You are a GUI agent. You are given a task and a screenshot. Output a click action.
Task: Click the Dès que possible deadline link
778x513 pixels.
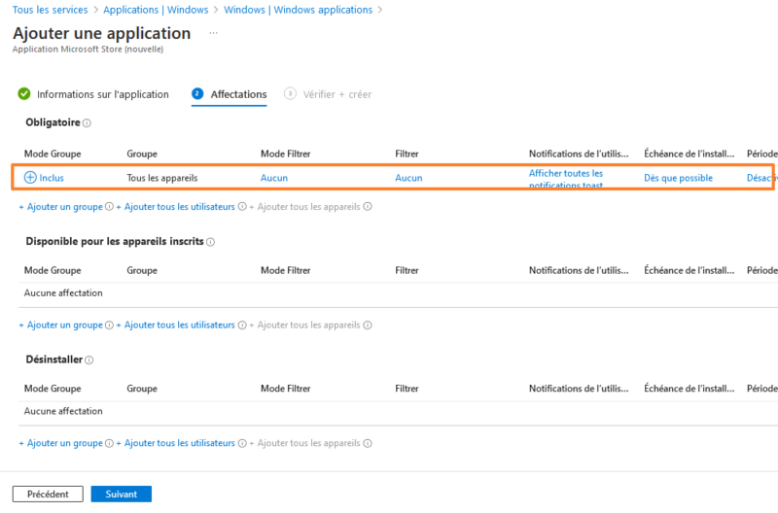678,178
